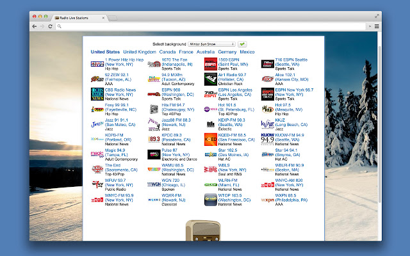Switch to Canada stations

[x=167, y=52]
